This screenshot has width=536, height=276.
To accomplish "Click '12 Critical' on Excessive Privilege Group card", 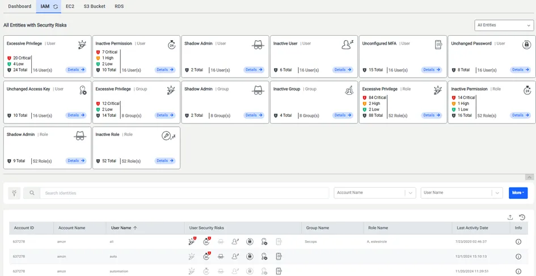I will click(111, 104).
